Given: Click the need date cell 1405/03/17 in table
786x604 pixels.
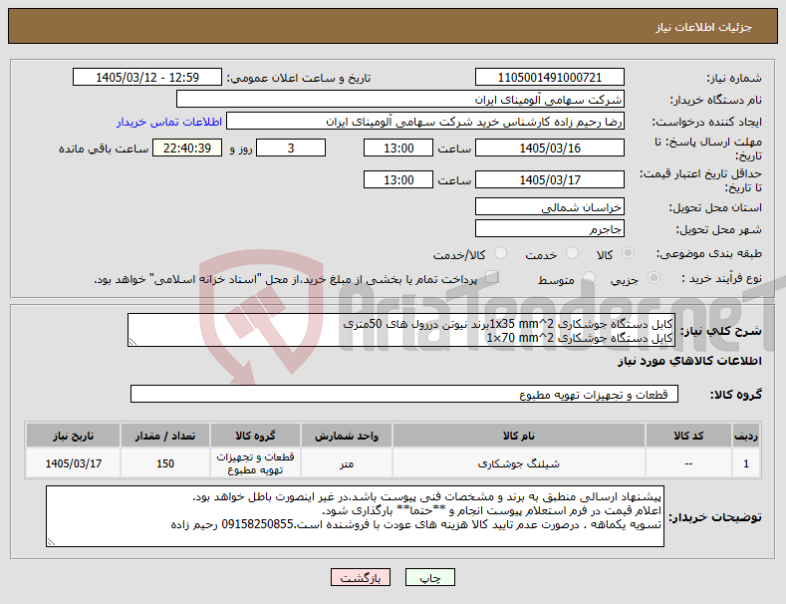Looking at the screenshot, I should click(x=73, y=463).
